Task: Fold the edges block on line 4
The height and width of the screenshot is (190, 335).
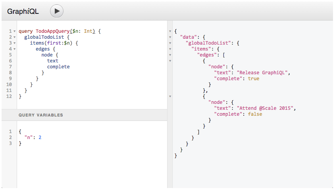Action: coord(15,49)
